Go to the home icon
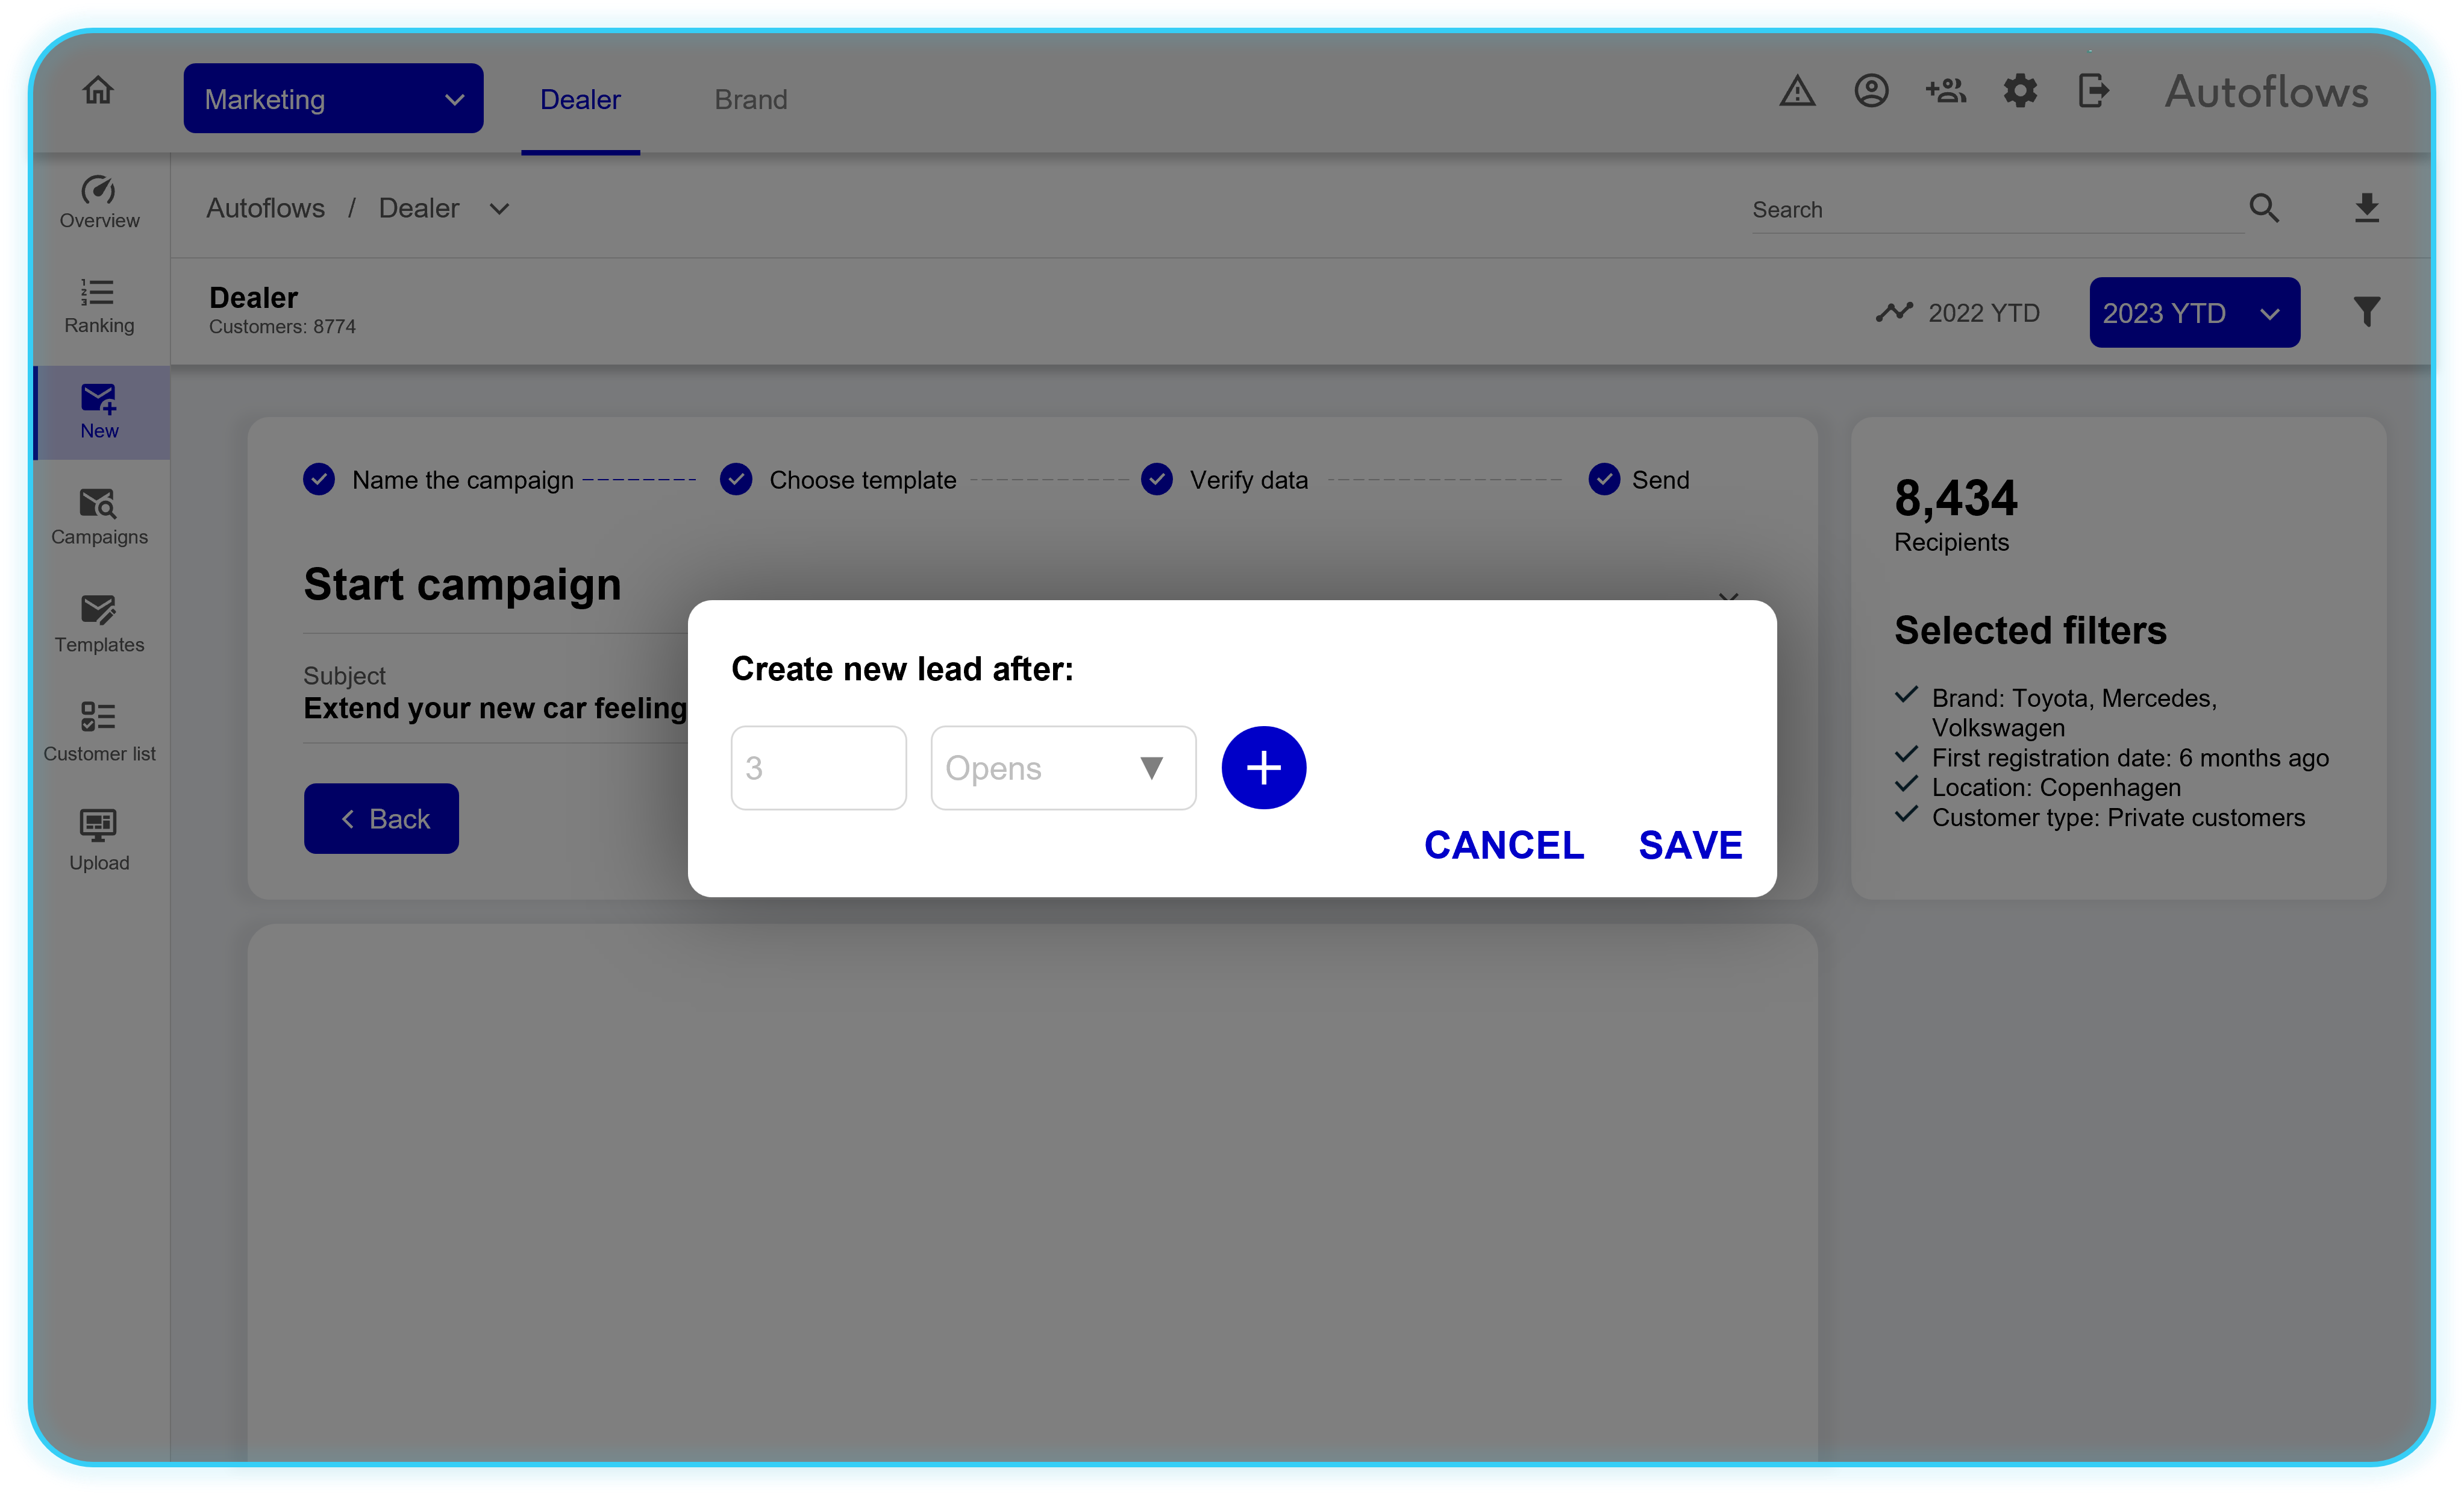The width and height of the screenshot is (2464, 1495). [98, 91]
